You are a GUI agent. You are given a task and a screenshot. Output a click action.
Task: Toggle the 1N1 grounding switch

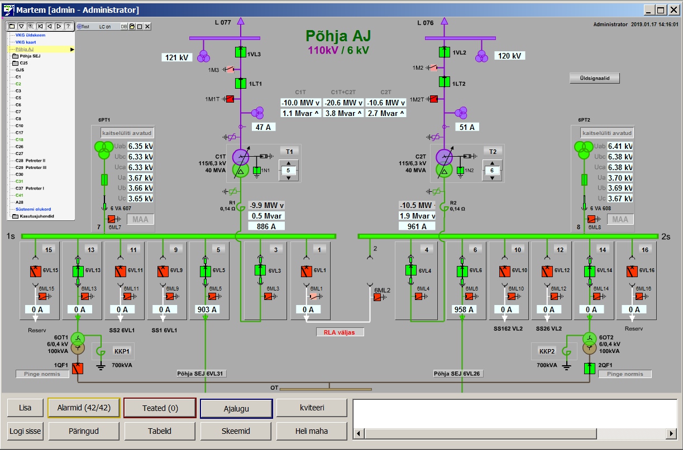tap(257, 170)
